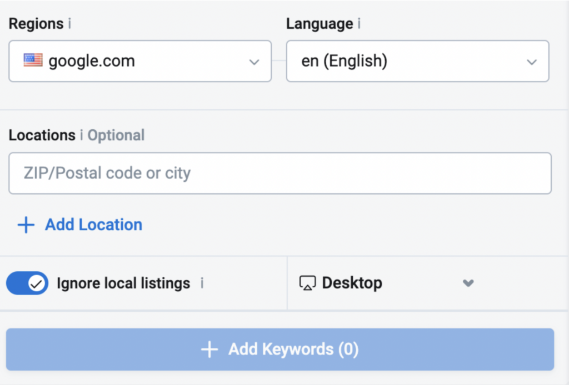Click the plus icon inside Add Keywords button

(209, 349)
